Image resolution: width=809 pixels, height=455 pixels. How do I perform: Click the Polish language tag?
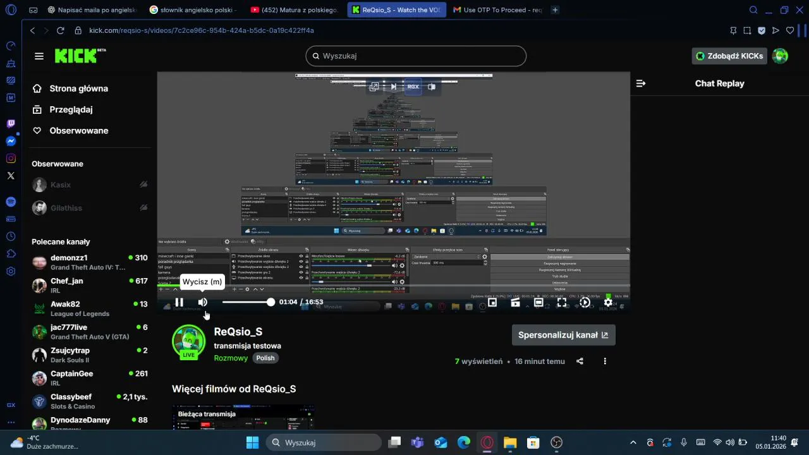coord(265,358)
